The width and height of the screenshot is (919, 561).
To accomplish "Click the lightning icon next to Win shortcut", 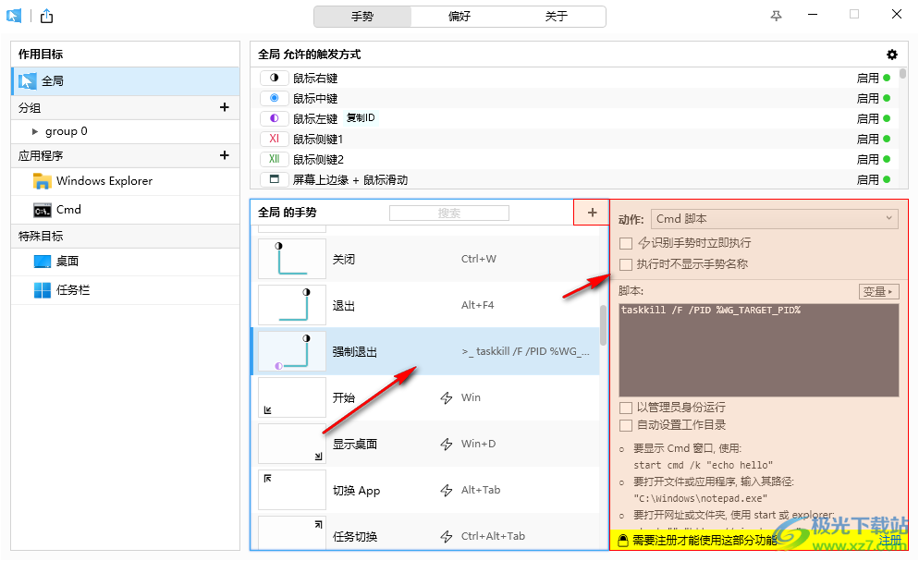I will coord(447,398).
